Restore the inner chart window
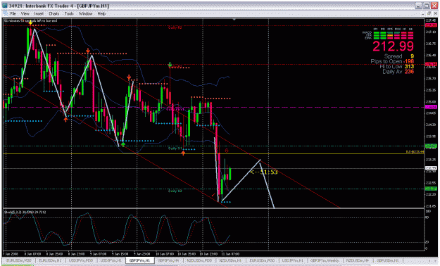440x266 pixels. 429,13
